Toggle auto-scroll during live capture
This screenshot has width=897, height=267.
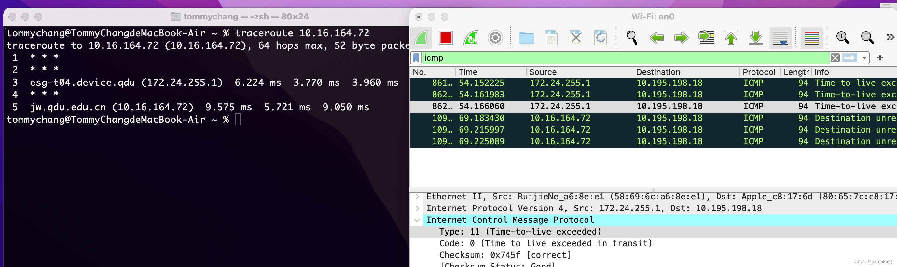point(780,38)
